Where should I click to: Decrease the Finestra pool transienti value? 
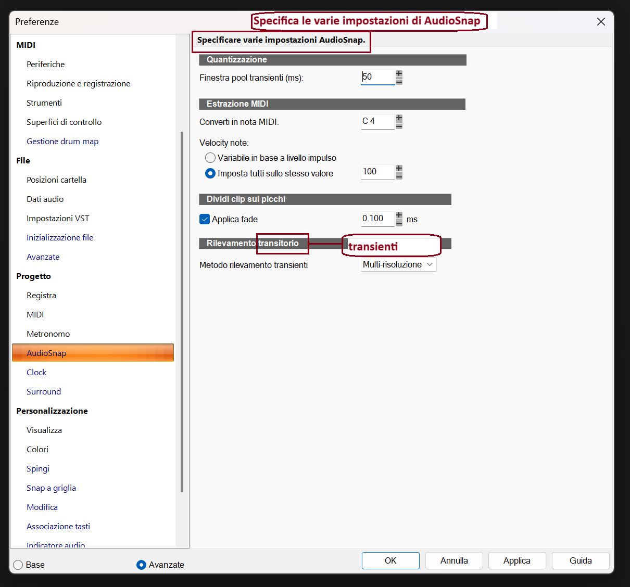[399, 81]
